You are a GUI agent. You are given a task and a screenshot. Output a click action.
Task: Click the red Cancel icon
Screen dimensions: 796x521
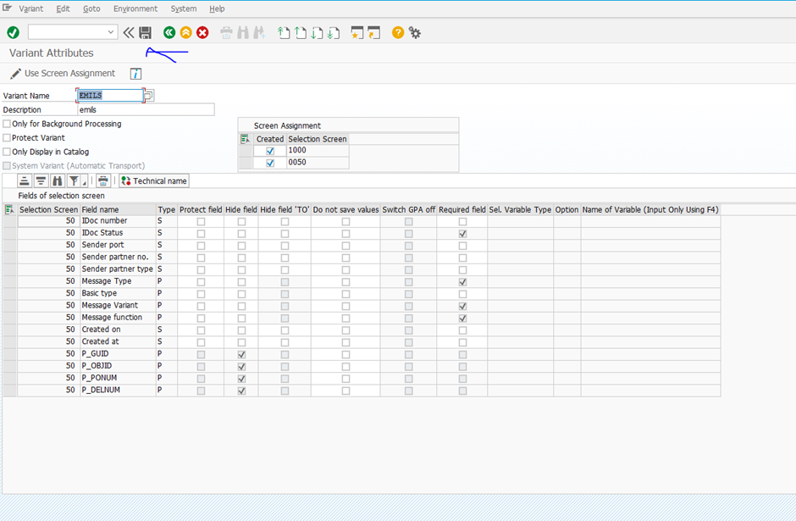(x=202, y=32)
